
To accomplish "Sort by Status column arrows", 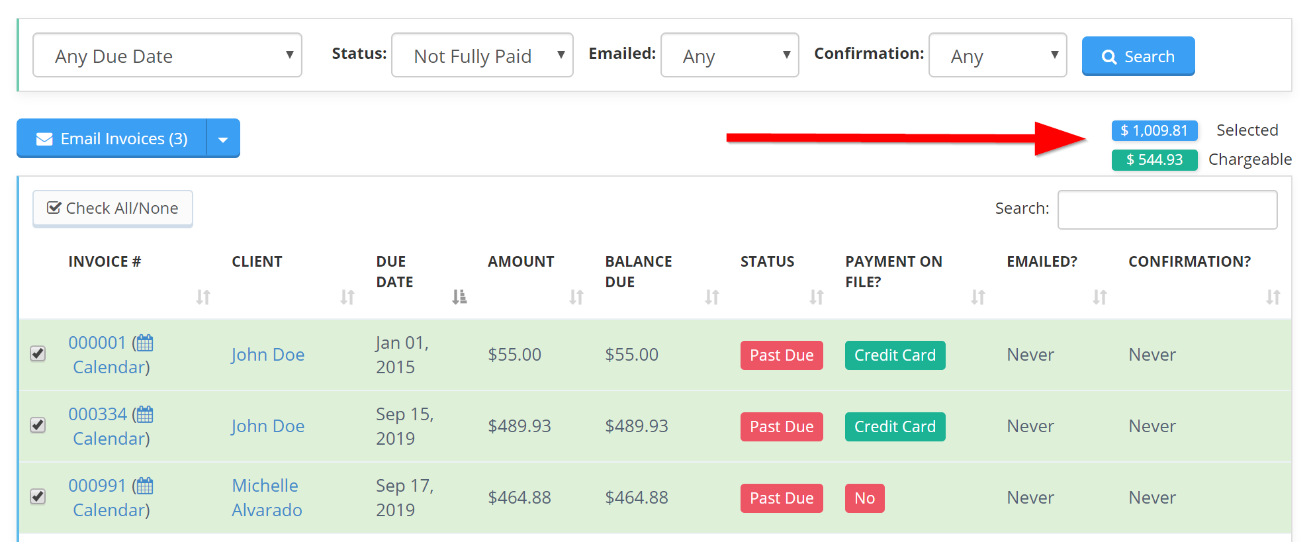I will point(817,297).
